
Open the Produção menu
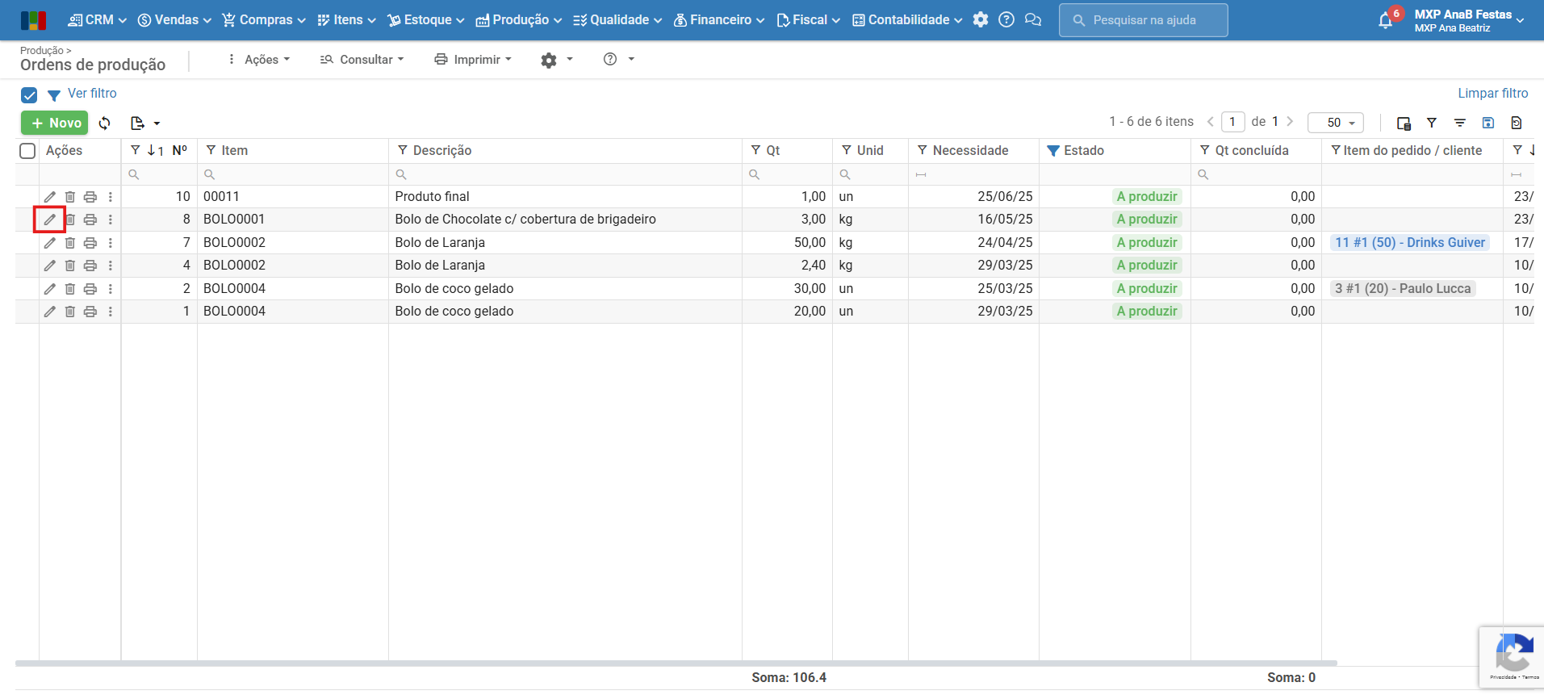pyautogui.click(x=519, y=20)
